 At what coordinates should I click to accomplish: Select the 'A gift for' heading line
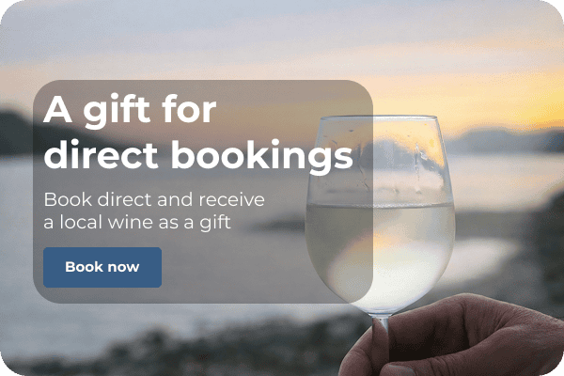(130, 109)
